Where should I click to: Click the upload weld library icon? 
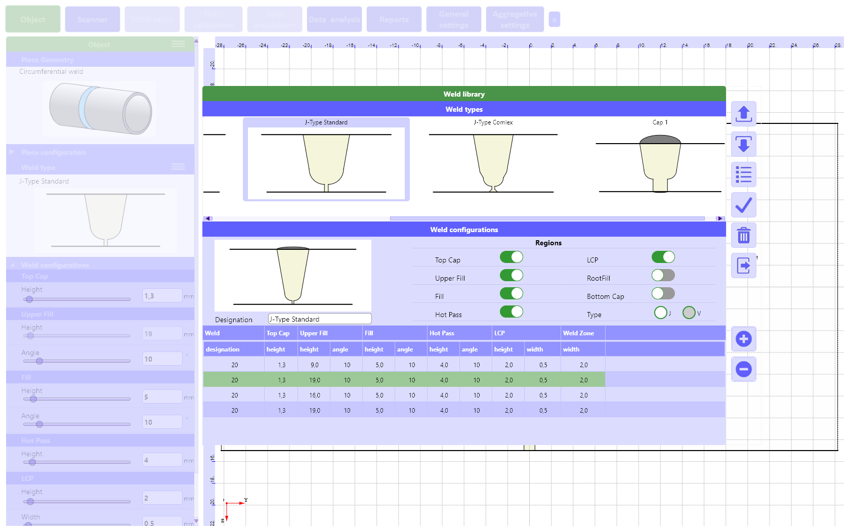coord(743,114)
